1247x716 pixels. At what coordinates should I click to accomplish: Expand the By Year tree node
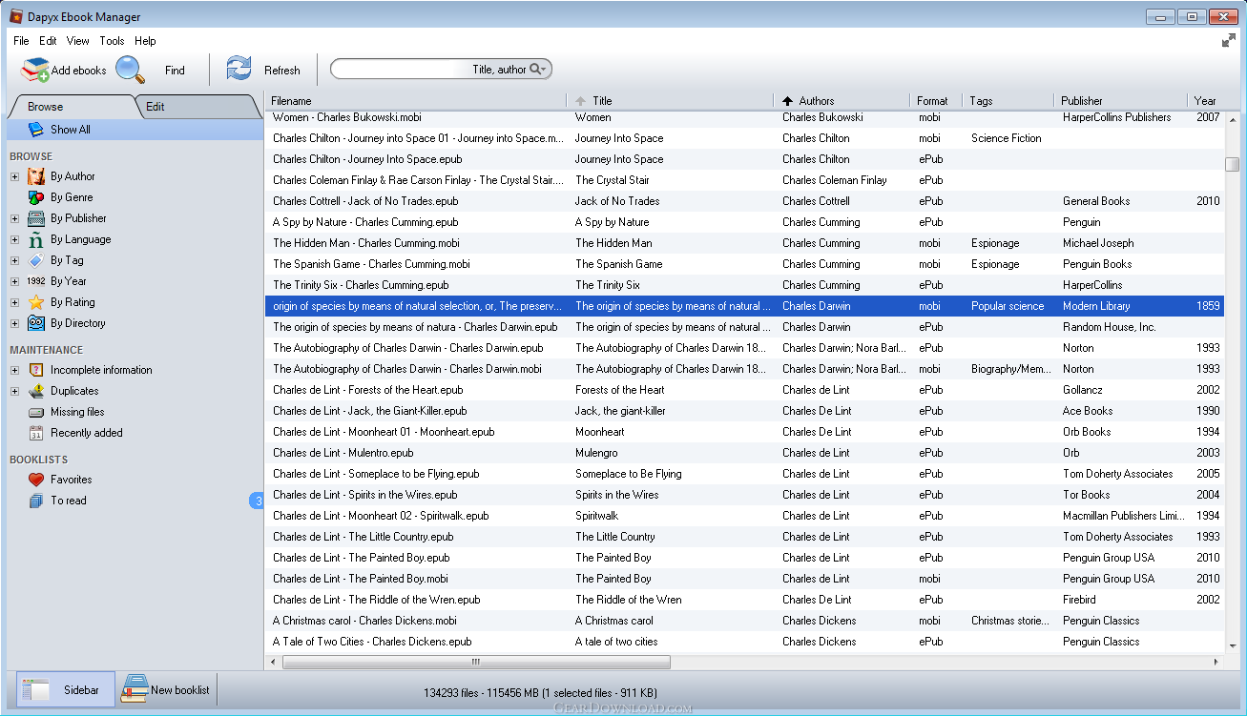coord(14,281)
